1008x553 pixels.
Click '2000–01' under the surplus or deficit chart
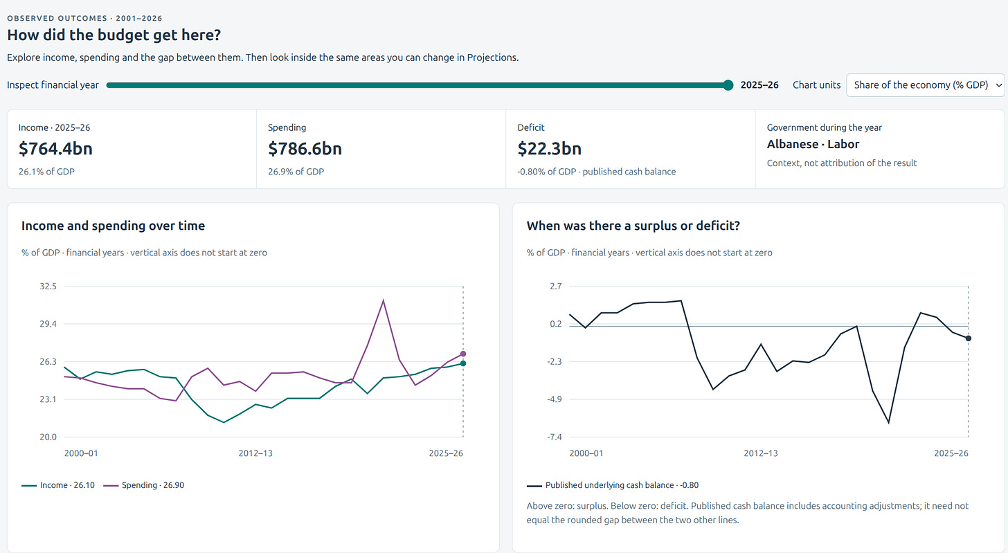pyautogui.click(x=586, y=454)
